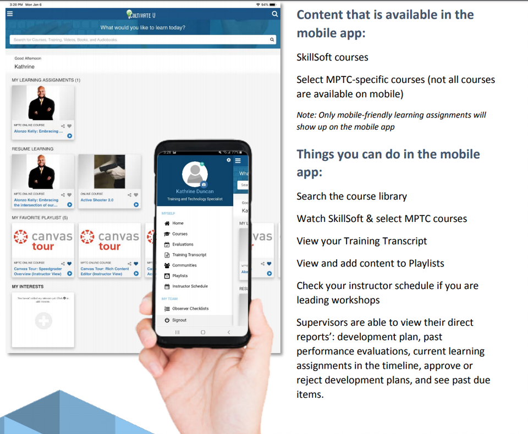Screen dimensions: 528x434
Task: Tap Android back arrow on phone
Action: click(x=229, y=332)
